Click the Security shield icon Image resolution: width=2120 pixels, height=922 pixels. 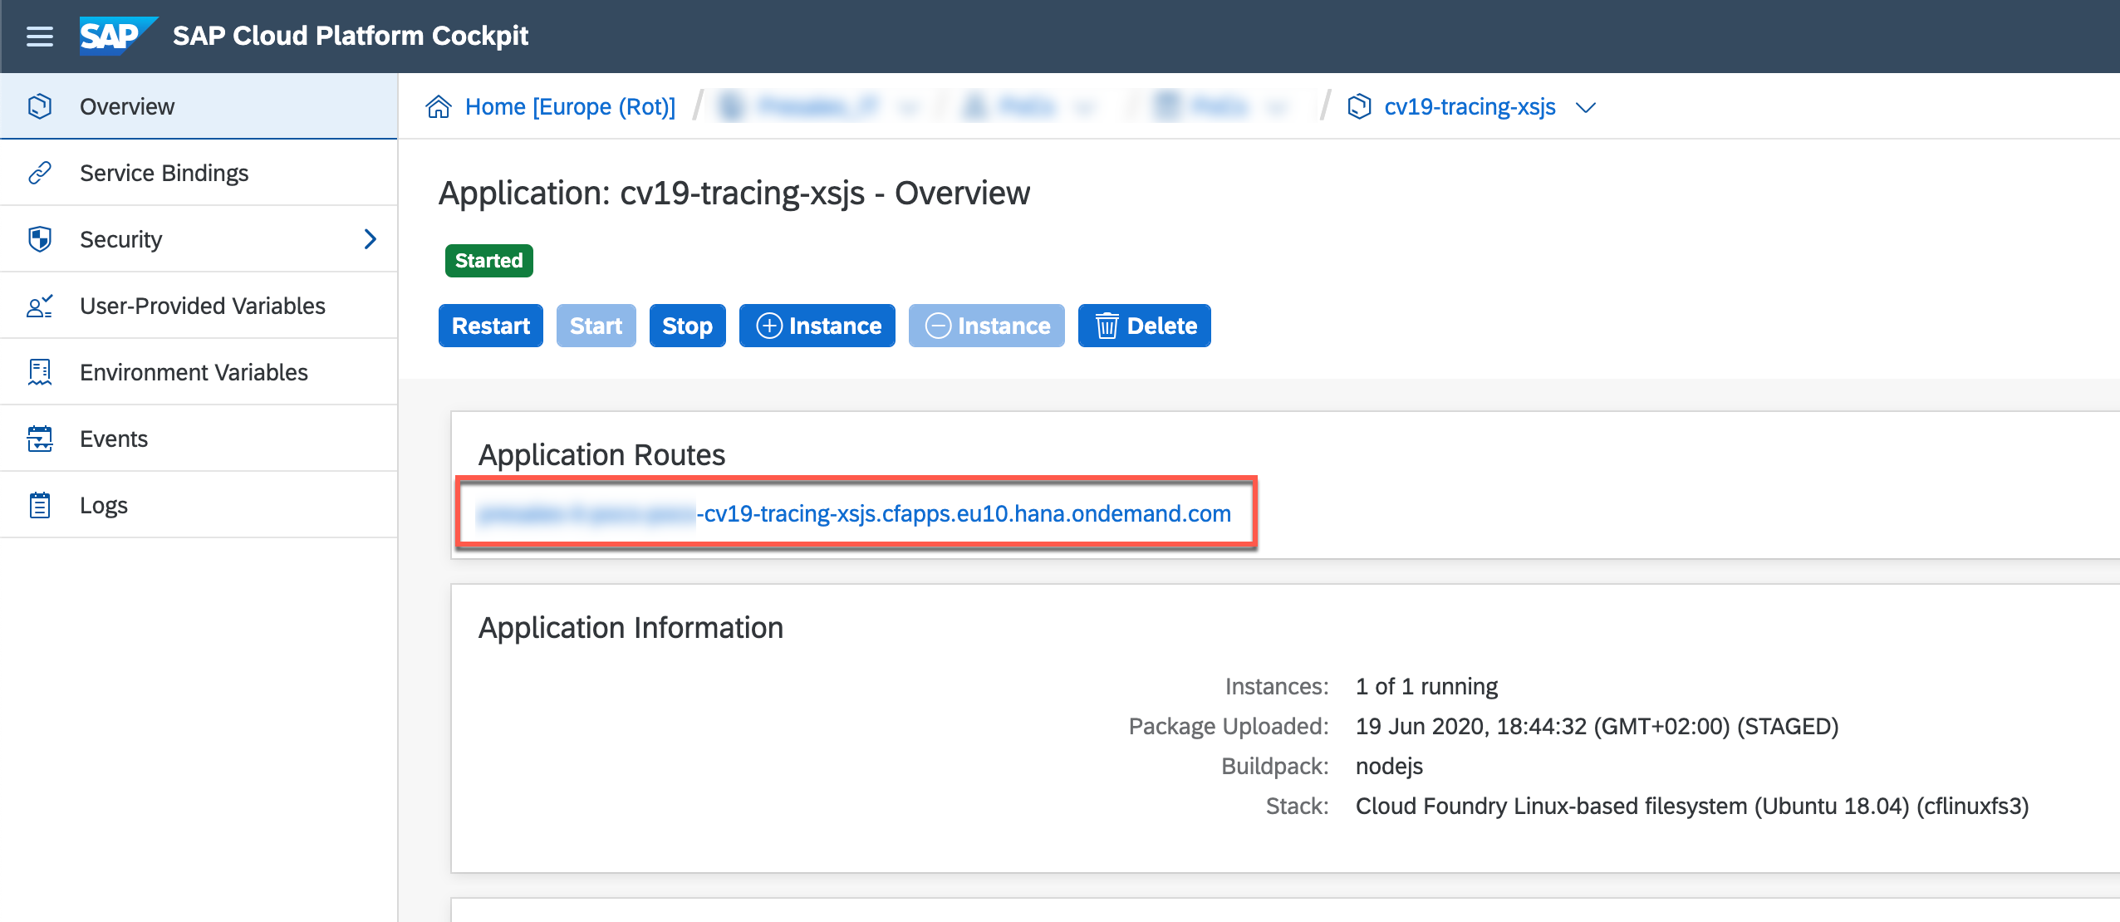tap(39, 239)
